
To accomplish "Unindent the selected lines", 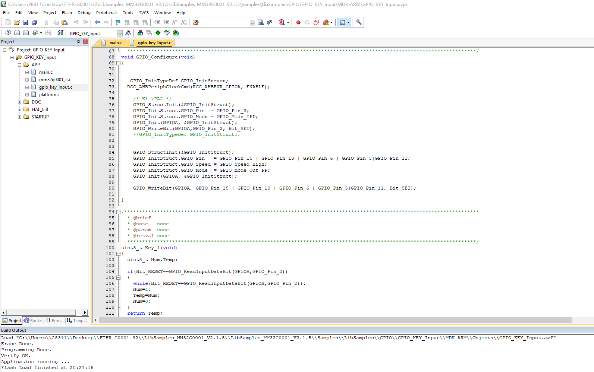I will (166, 22).
